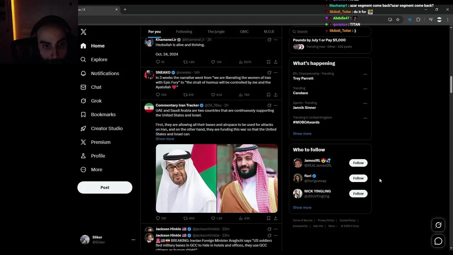Follow flori
The height and width of the screenshot is (255, 453).
pos(358,178)
